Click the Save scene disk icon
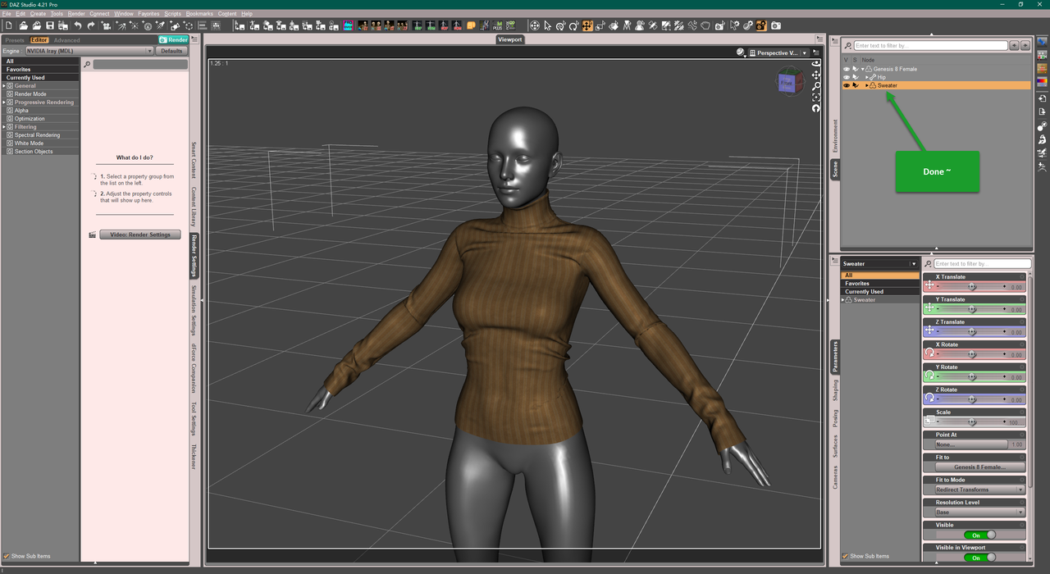The image size is (1050, 574). [50, 25]
